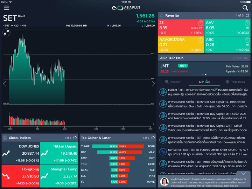The width and height of the screenshot is (252, 189).
Task: Switch to the Research tab
Action: 173,82
